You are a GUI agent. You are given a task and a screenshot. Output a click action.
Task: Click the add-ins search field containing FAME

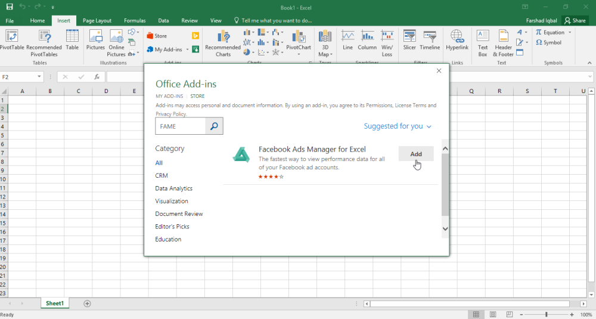[181, 126]
